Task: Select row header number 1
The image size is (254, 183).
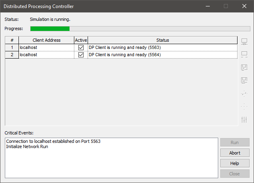Action: 12,47
